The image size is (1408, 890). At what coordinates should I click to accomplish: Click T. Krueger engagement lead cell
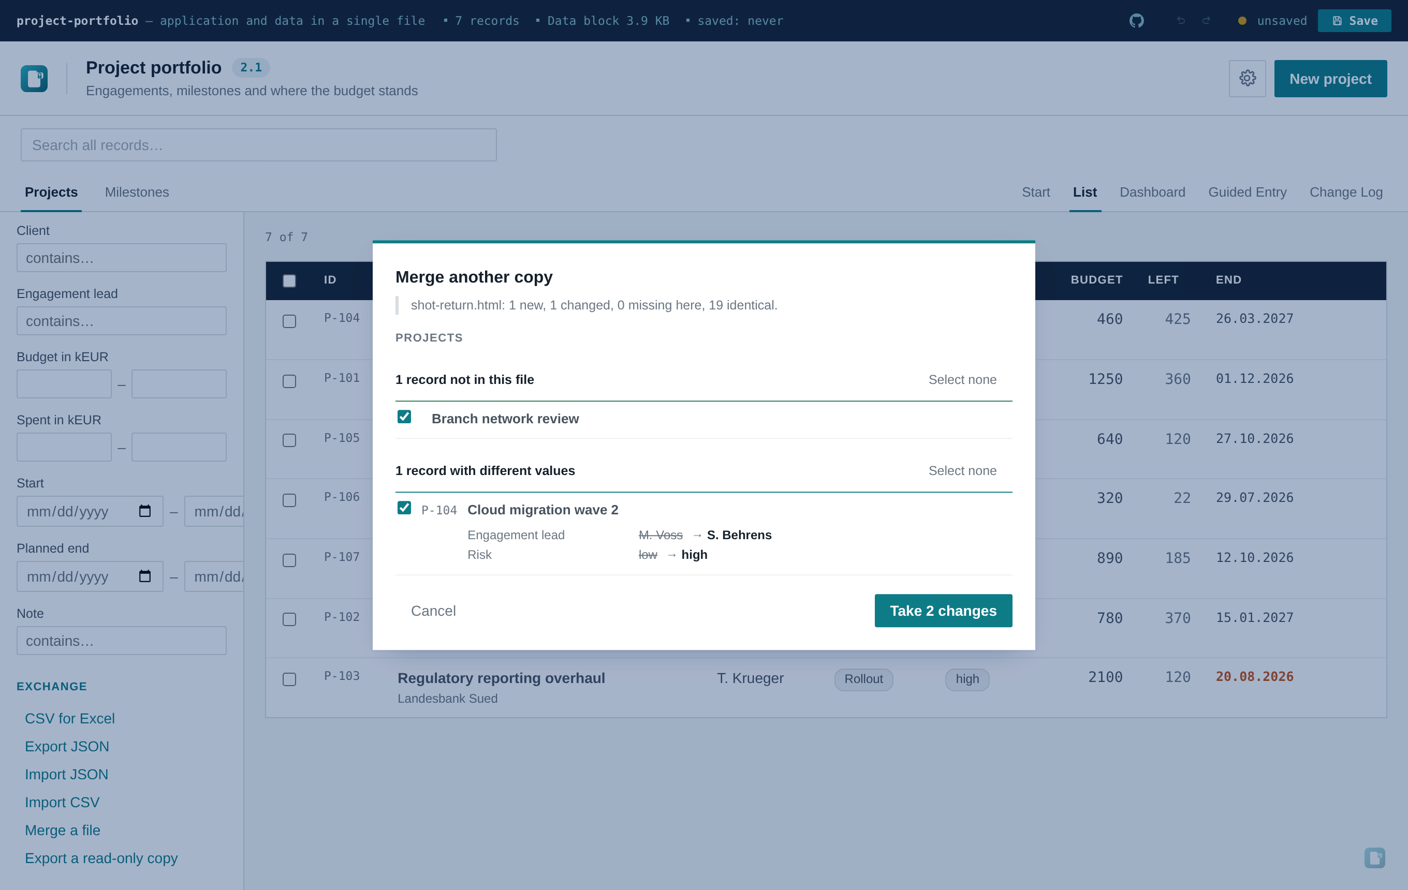(x=750, y=678)
